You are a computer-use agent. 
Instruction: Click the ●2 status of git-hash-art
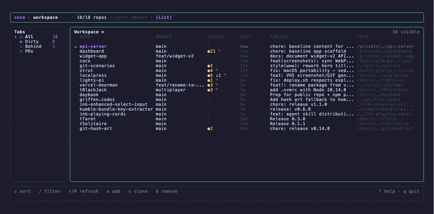click(x=210, y=129)
